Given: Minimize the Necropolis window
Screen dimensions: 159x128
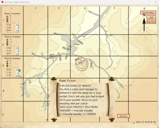Looking at the screenshot, I should pos(142,2).
